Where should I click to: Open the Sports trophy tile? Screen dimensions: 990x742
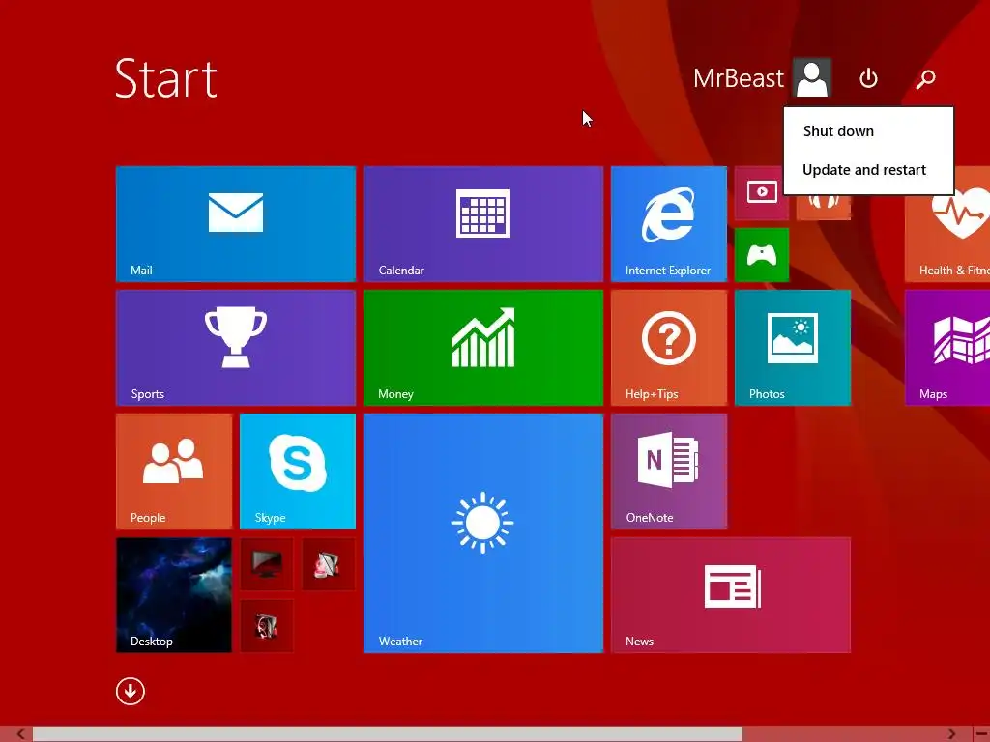click(x=236, y=348)
